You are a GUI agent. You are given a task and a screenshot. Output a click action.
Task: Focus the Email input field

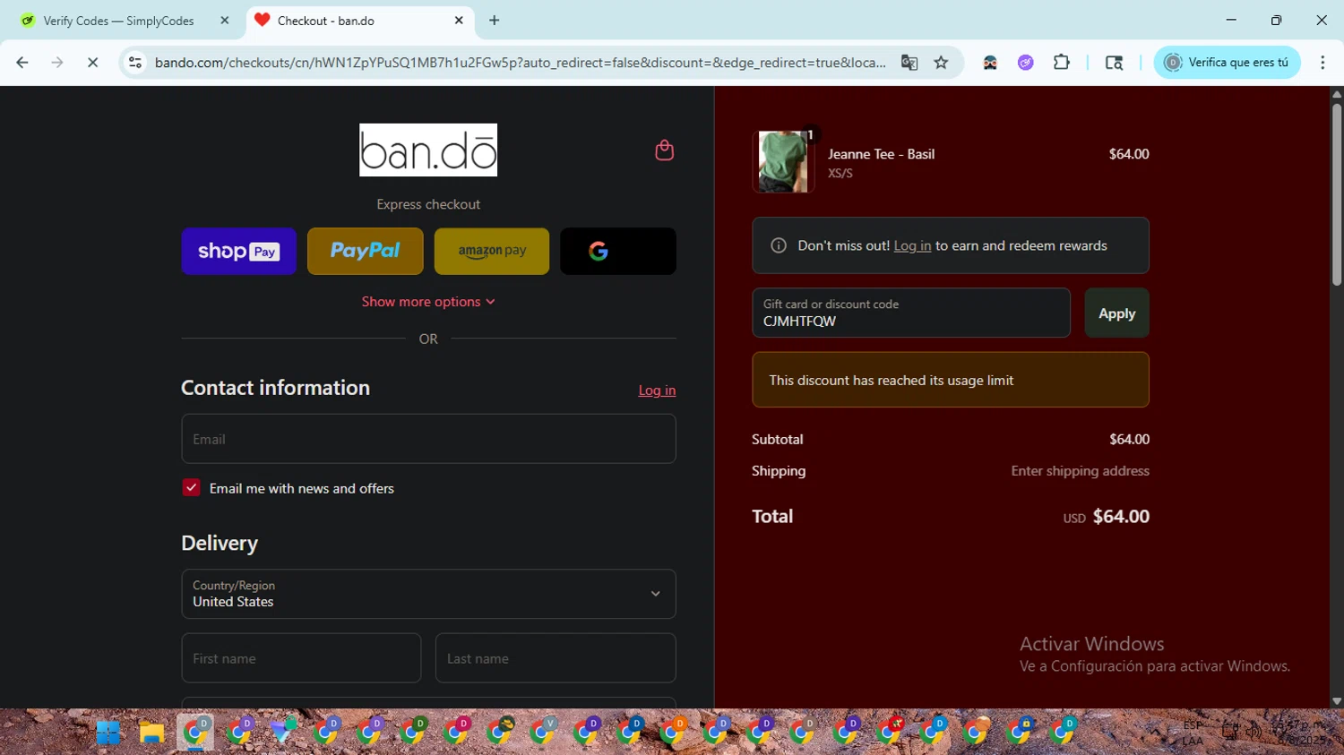[x=428, y=439]
